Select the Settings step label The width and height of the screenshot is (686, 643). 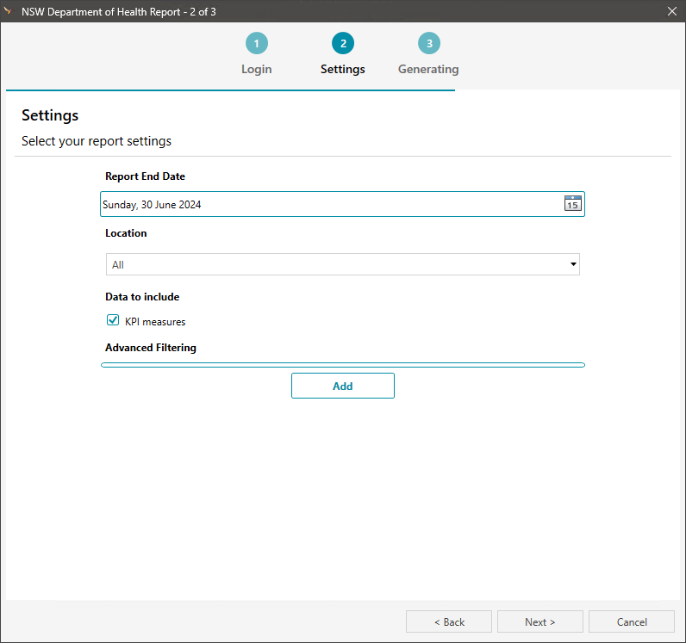pyautogui.click(x=342, y=69)
